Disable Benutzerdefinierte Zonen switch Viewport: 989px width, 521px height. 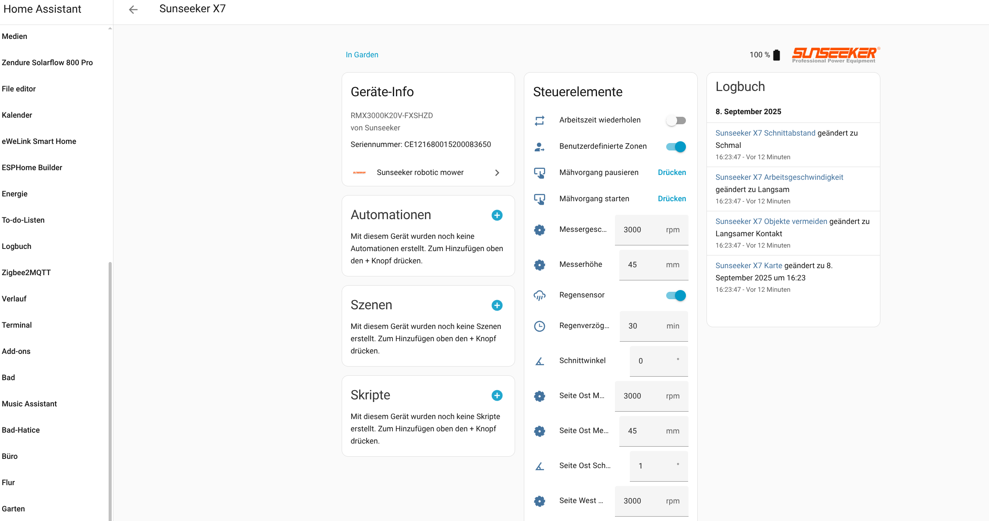675,147
